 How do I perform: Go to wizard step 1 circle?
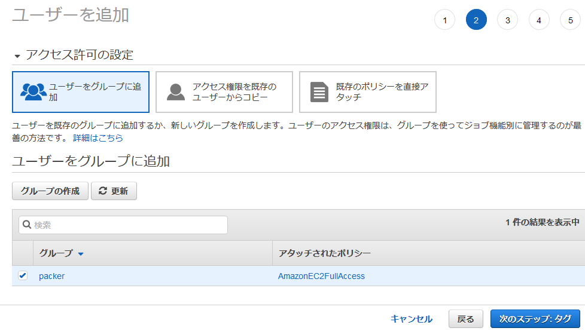[444, 20]
